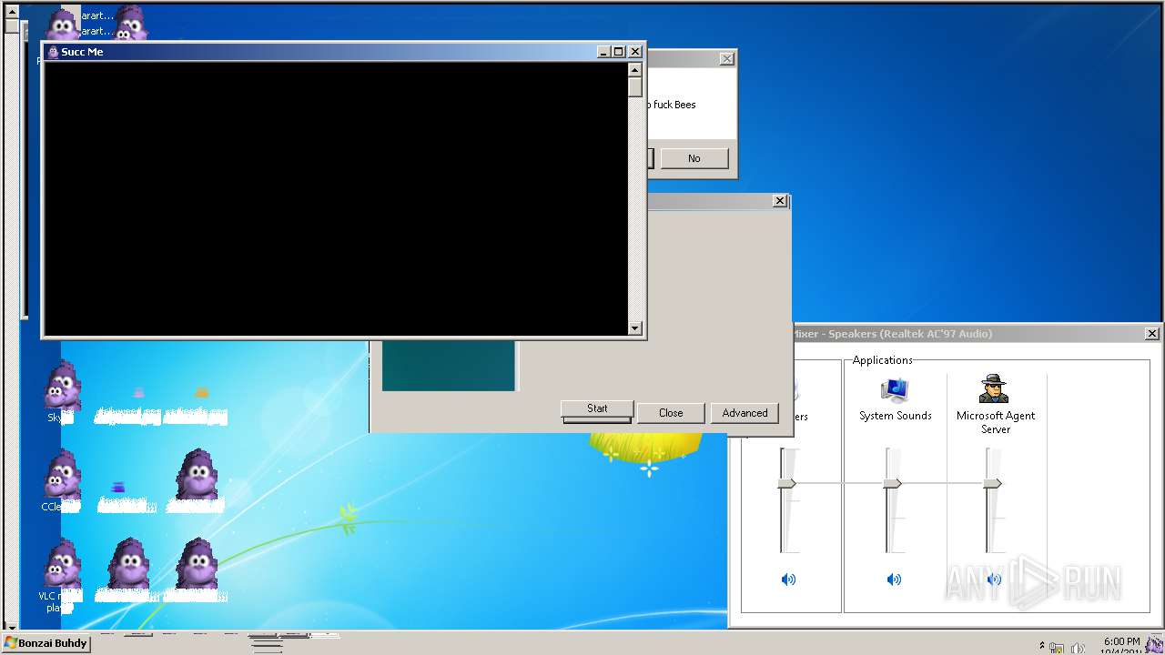Click scroll down arrow in Succ Me window

(x=635, y=328)
